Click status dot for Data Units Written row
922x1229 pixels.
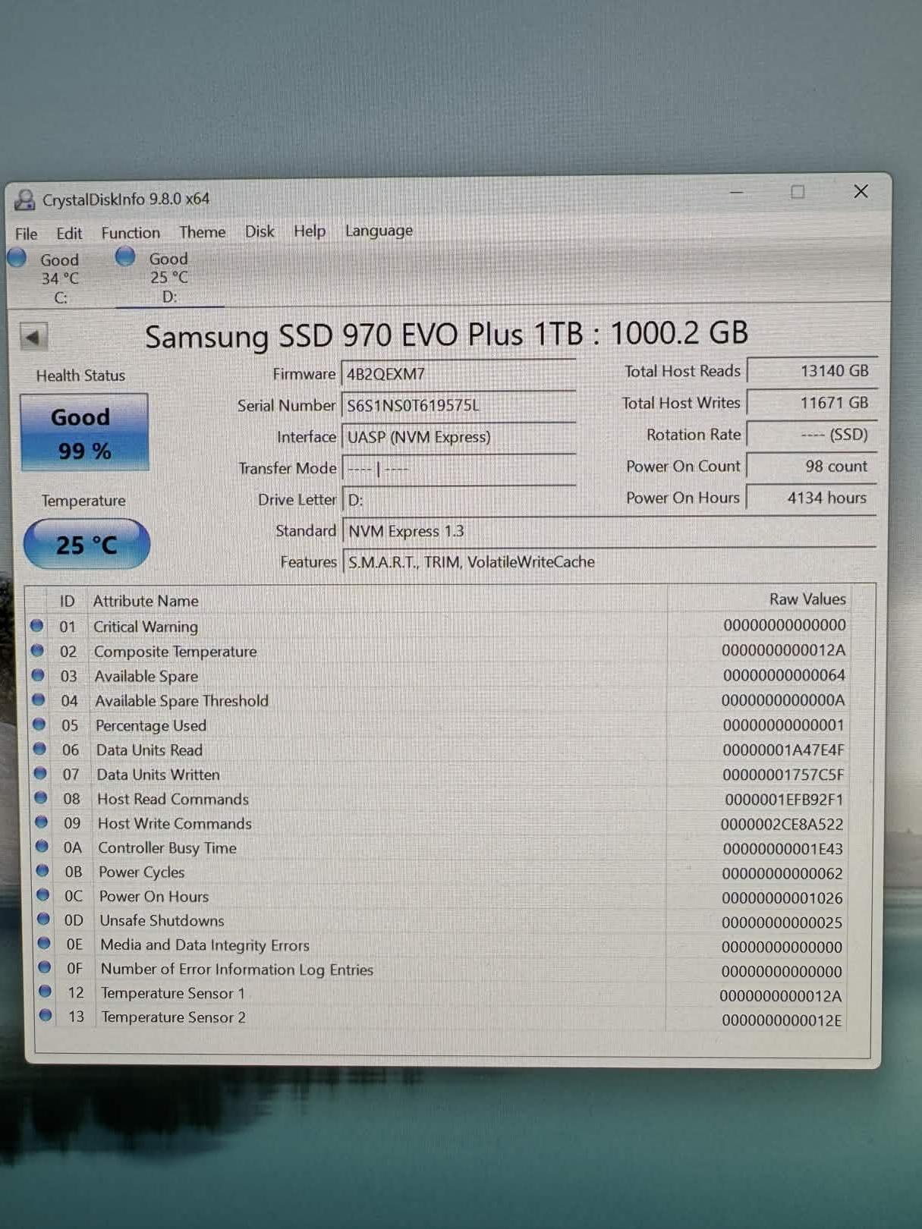click(x=40, y=773)
